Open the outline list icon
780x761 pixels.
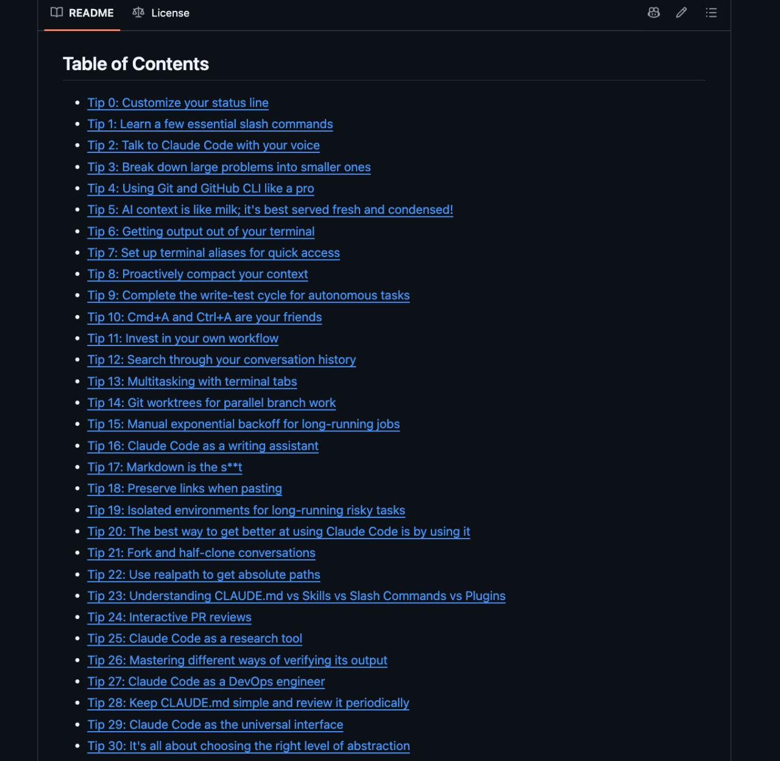[x=711, y=12]
